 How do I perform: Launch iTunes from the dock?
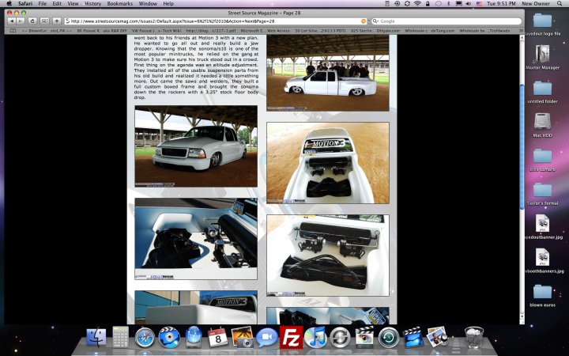point(315,338)
